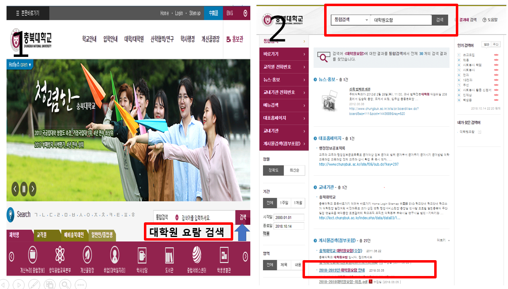Switch to ENG language site

click(230, 13)
